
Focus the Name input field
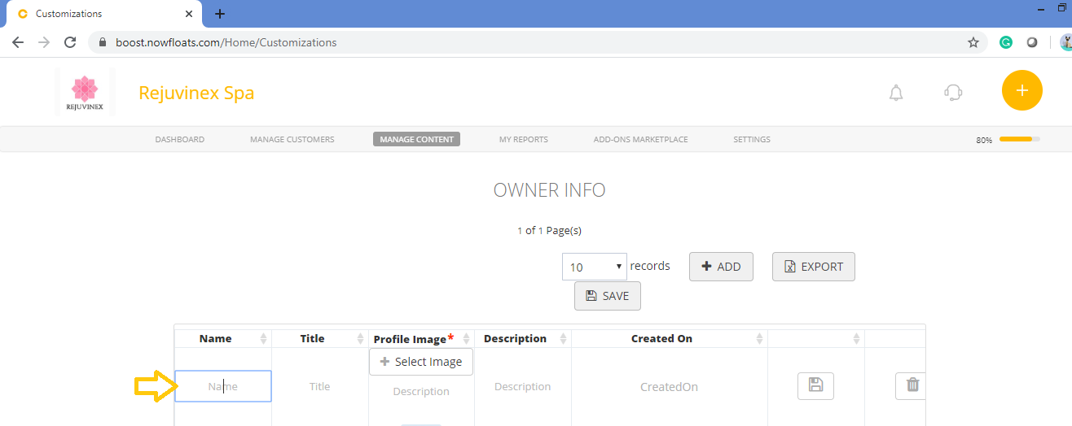223,386
